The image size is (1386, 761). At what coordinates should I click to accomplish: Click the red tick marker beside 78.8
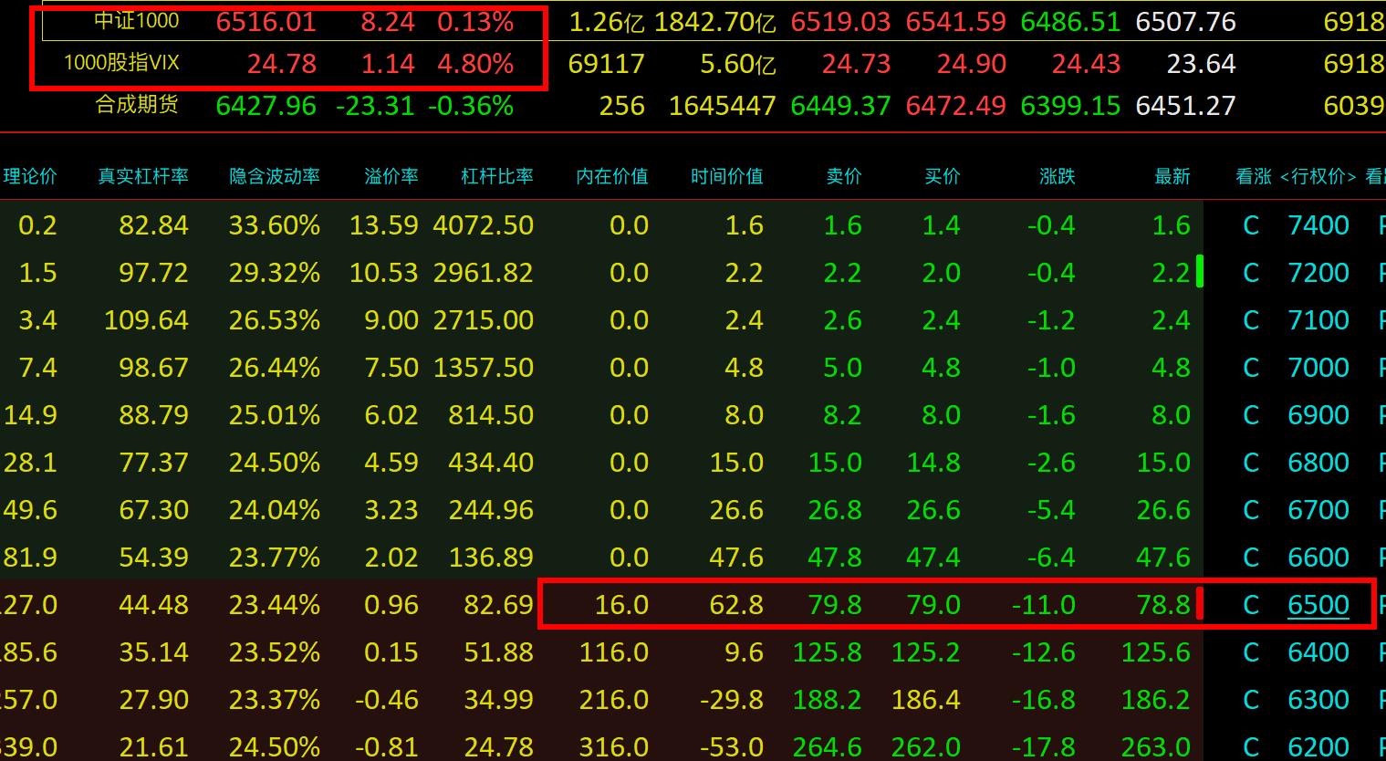pyautogui.click(x=1199, y=604)
